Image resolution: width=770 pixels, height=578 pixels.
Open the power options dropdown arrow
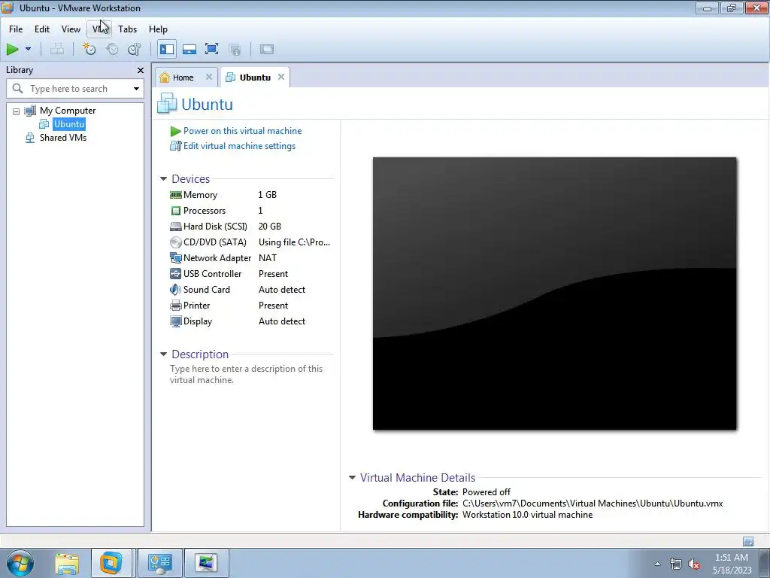pos(28,49)
